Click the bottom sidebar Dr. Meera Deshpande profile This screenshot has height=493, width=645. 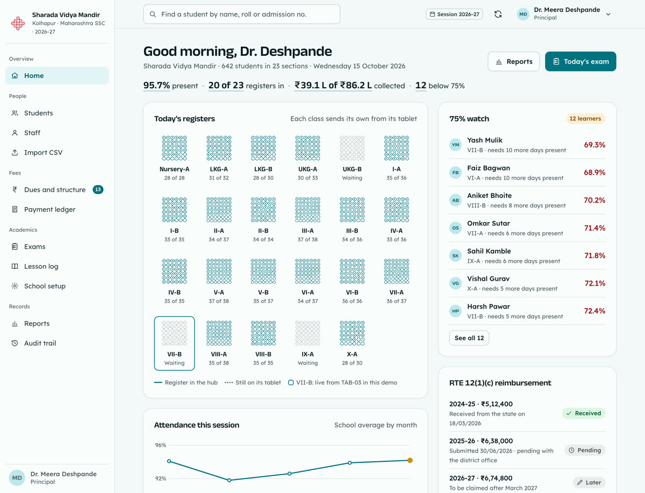coord(57,478)
